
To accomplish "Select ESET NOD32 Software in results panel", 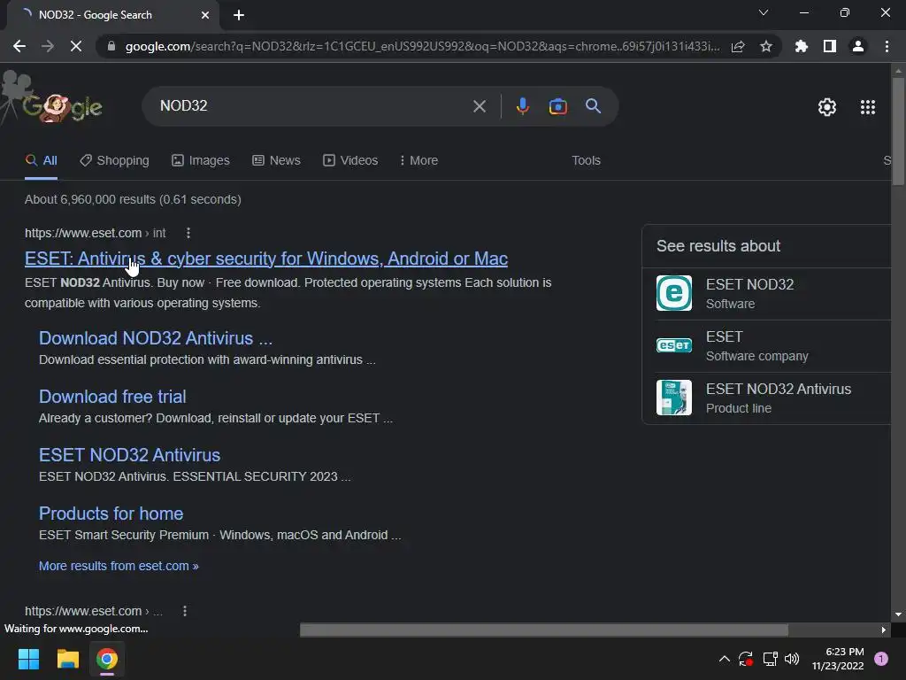I will [x=766, y=294].
